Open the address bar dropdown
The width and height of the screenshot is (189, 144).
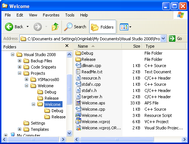point(163,38)
